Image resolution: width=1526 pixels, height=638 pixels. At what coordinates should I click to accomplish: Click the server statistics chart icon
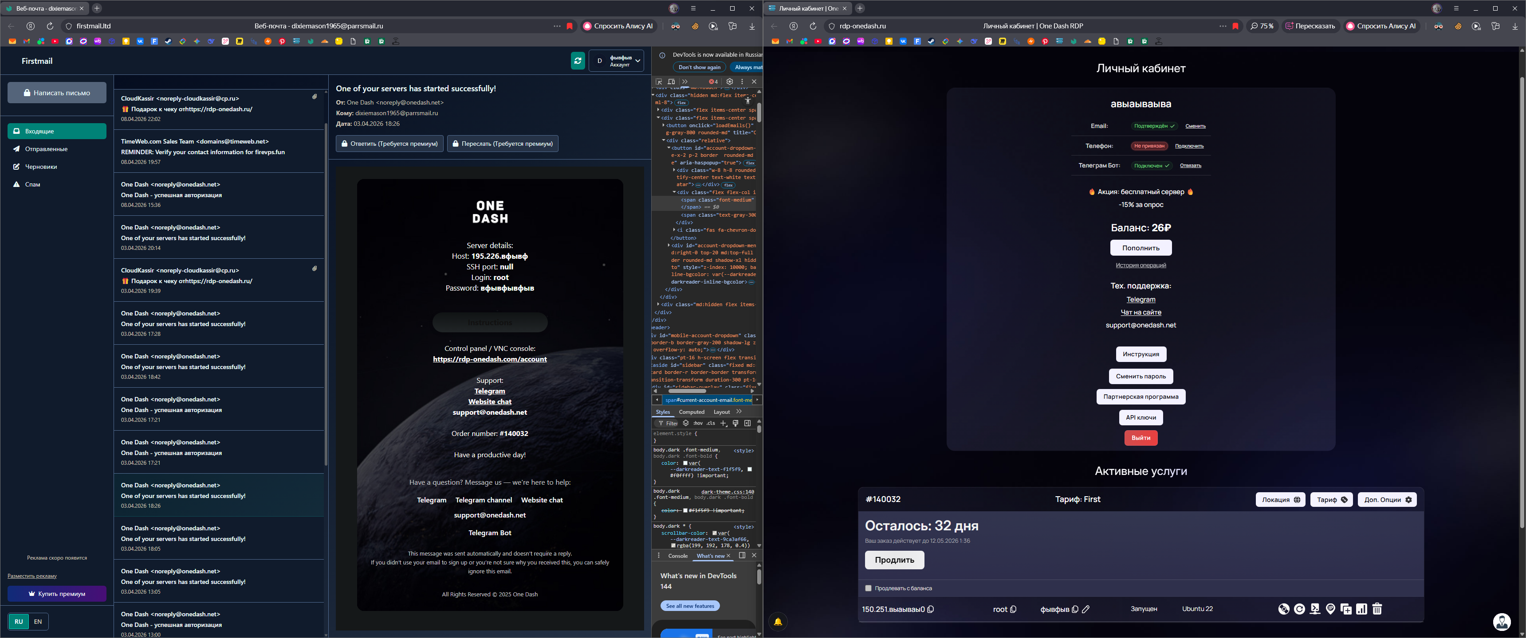click(x=1361, y=609)
